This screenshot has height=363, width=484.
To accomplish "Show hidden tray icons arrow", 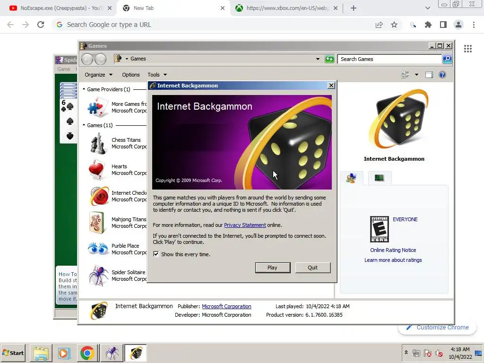I will (x=406, y=352).
